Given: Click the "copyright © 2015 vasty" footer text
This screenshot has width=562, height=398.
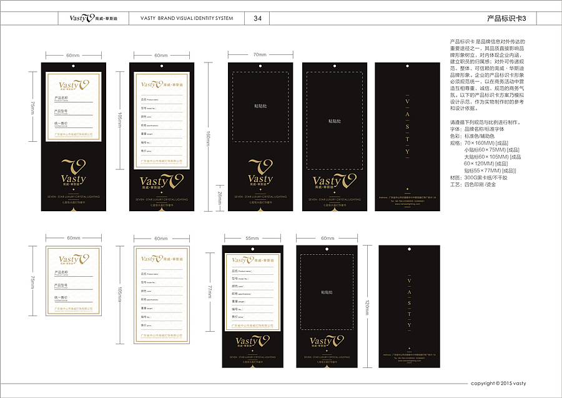Looking at the screenshot, I should (498, 383).
